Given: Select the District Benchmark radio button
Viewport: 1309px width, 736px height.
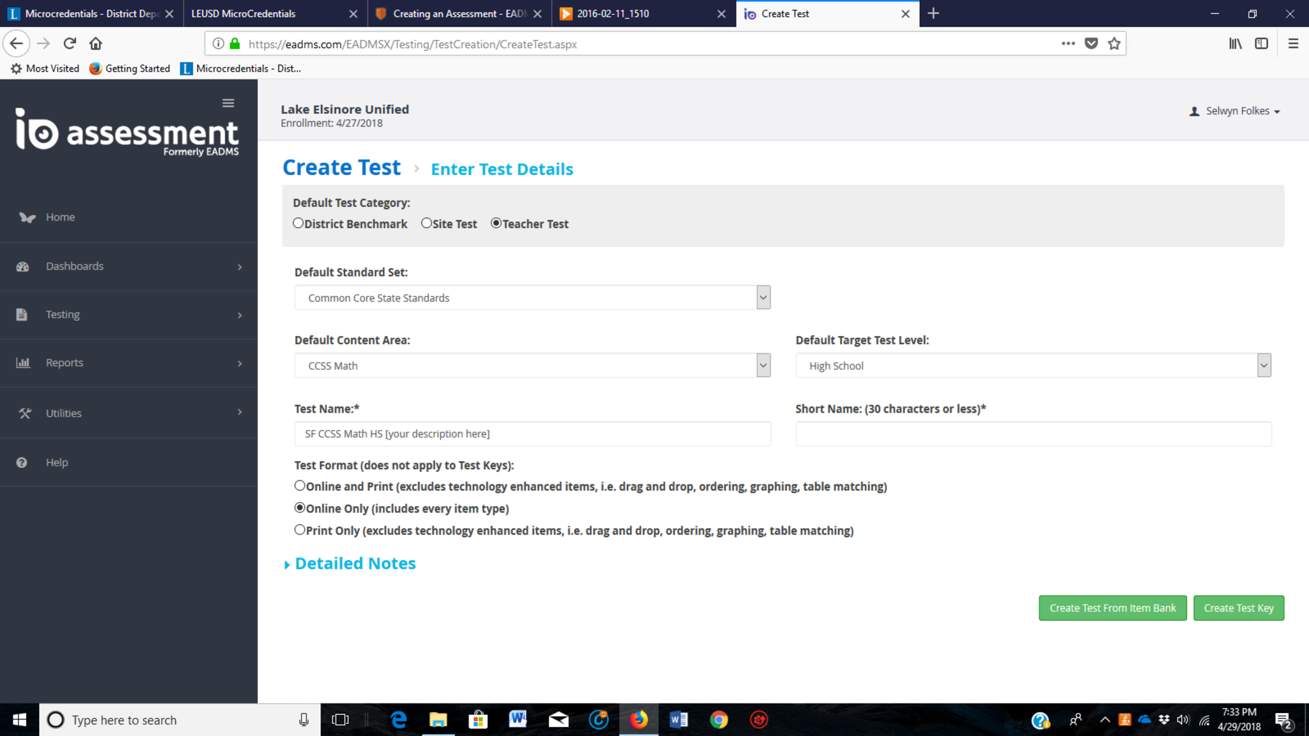Looking at the screenshot, I should pyautogui.click(x=298, y=223).
